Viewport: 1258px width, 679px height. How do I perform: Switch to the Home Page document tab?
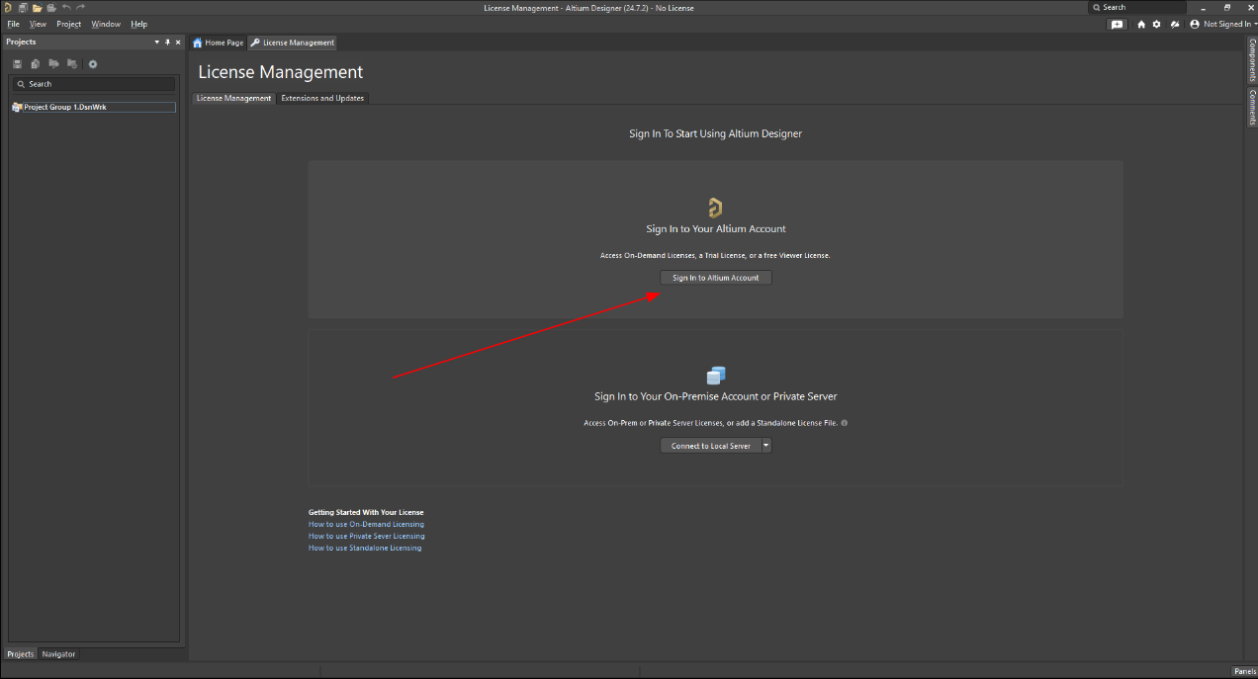(218, 42)
